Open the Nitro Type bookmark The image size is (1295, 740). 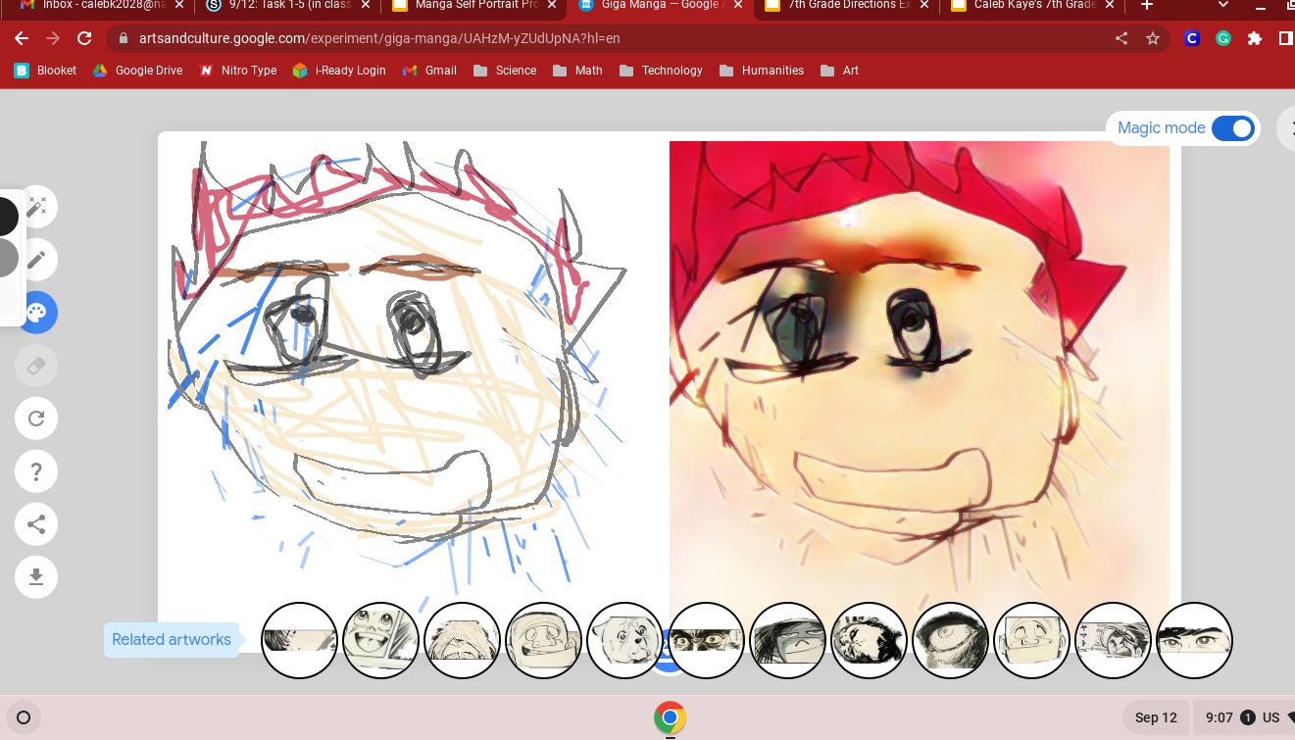(x=237, y=71)
